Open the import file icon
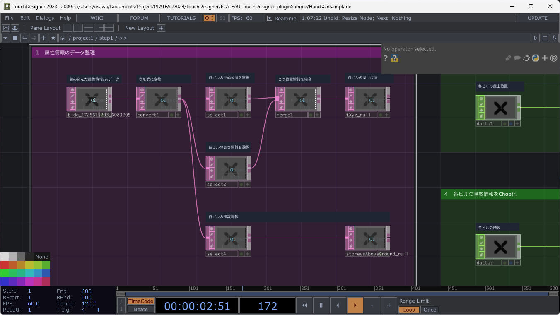560x315 pixels. (x=15, y=28)
